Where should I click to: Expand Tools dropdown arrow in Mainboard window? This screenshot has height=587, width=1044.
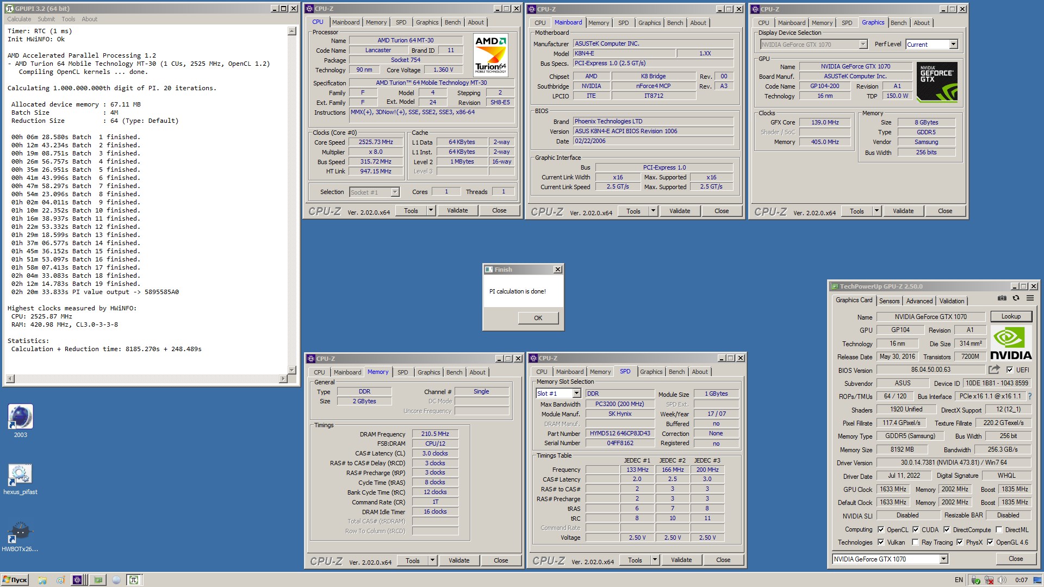tap(653, 211)
